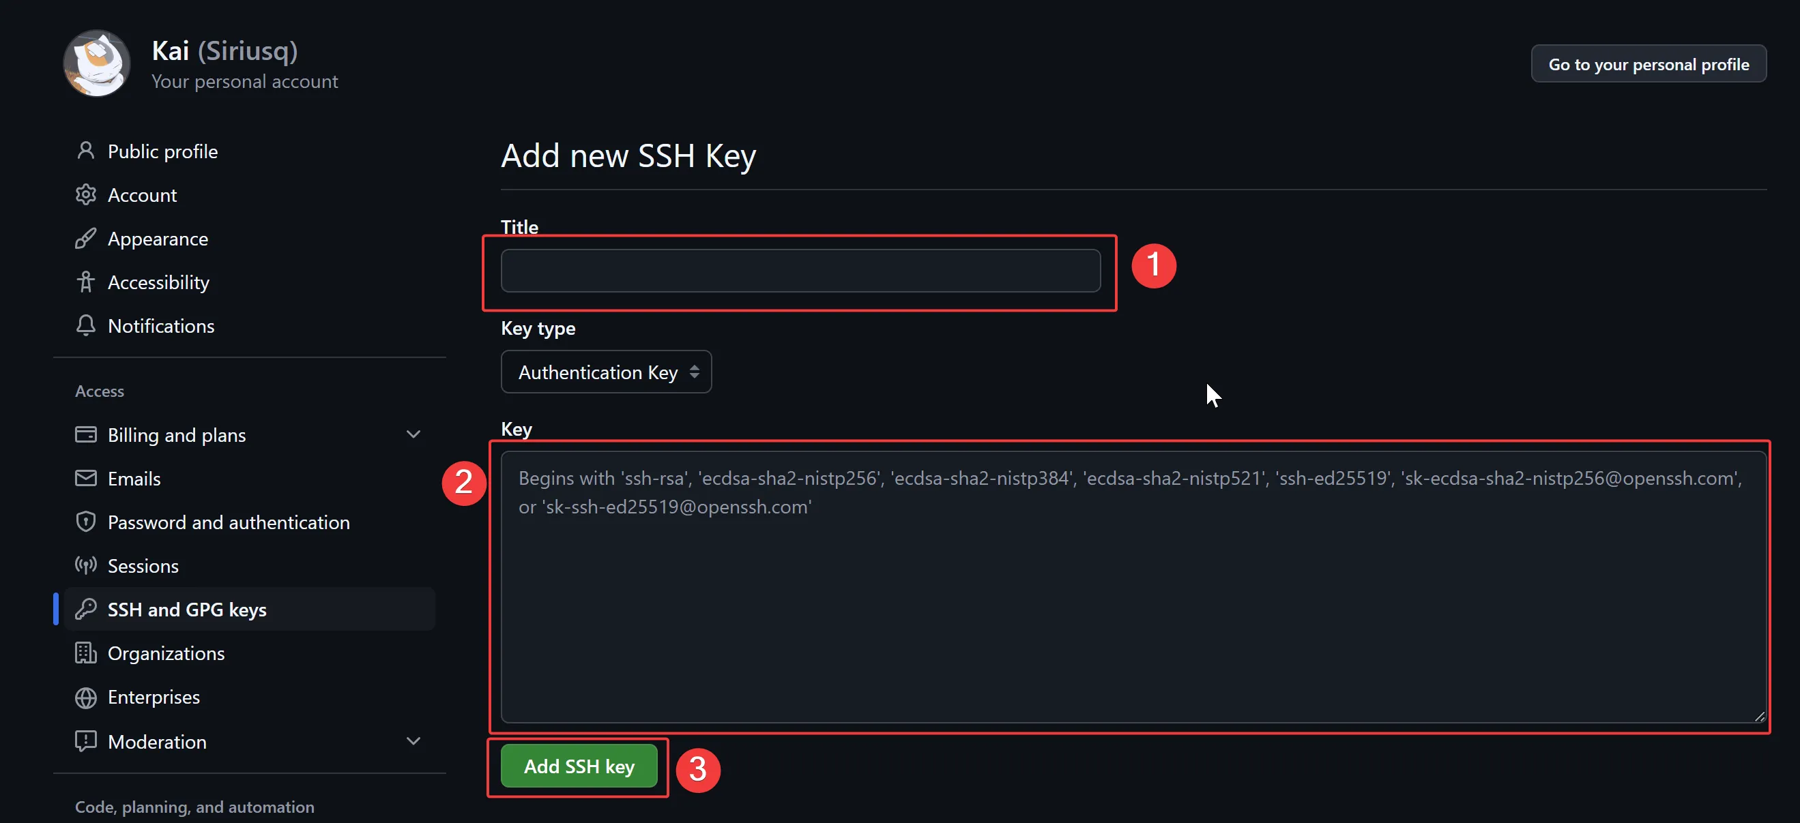1800x823 pixels.
Task: Click the person icon beside Public profile
Action: 85,151
